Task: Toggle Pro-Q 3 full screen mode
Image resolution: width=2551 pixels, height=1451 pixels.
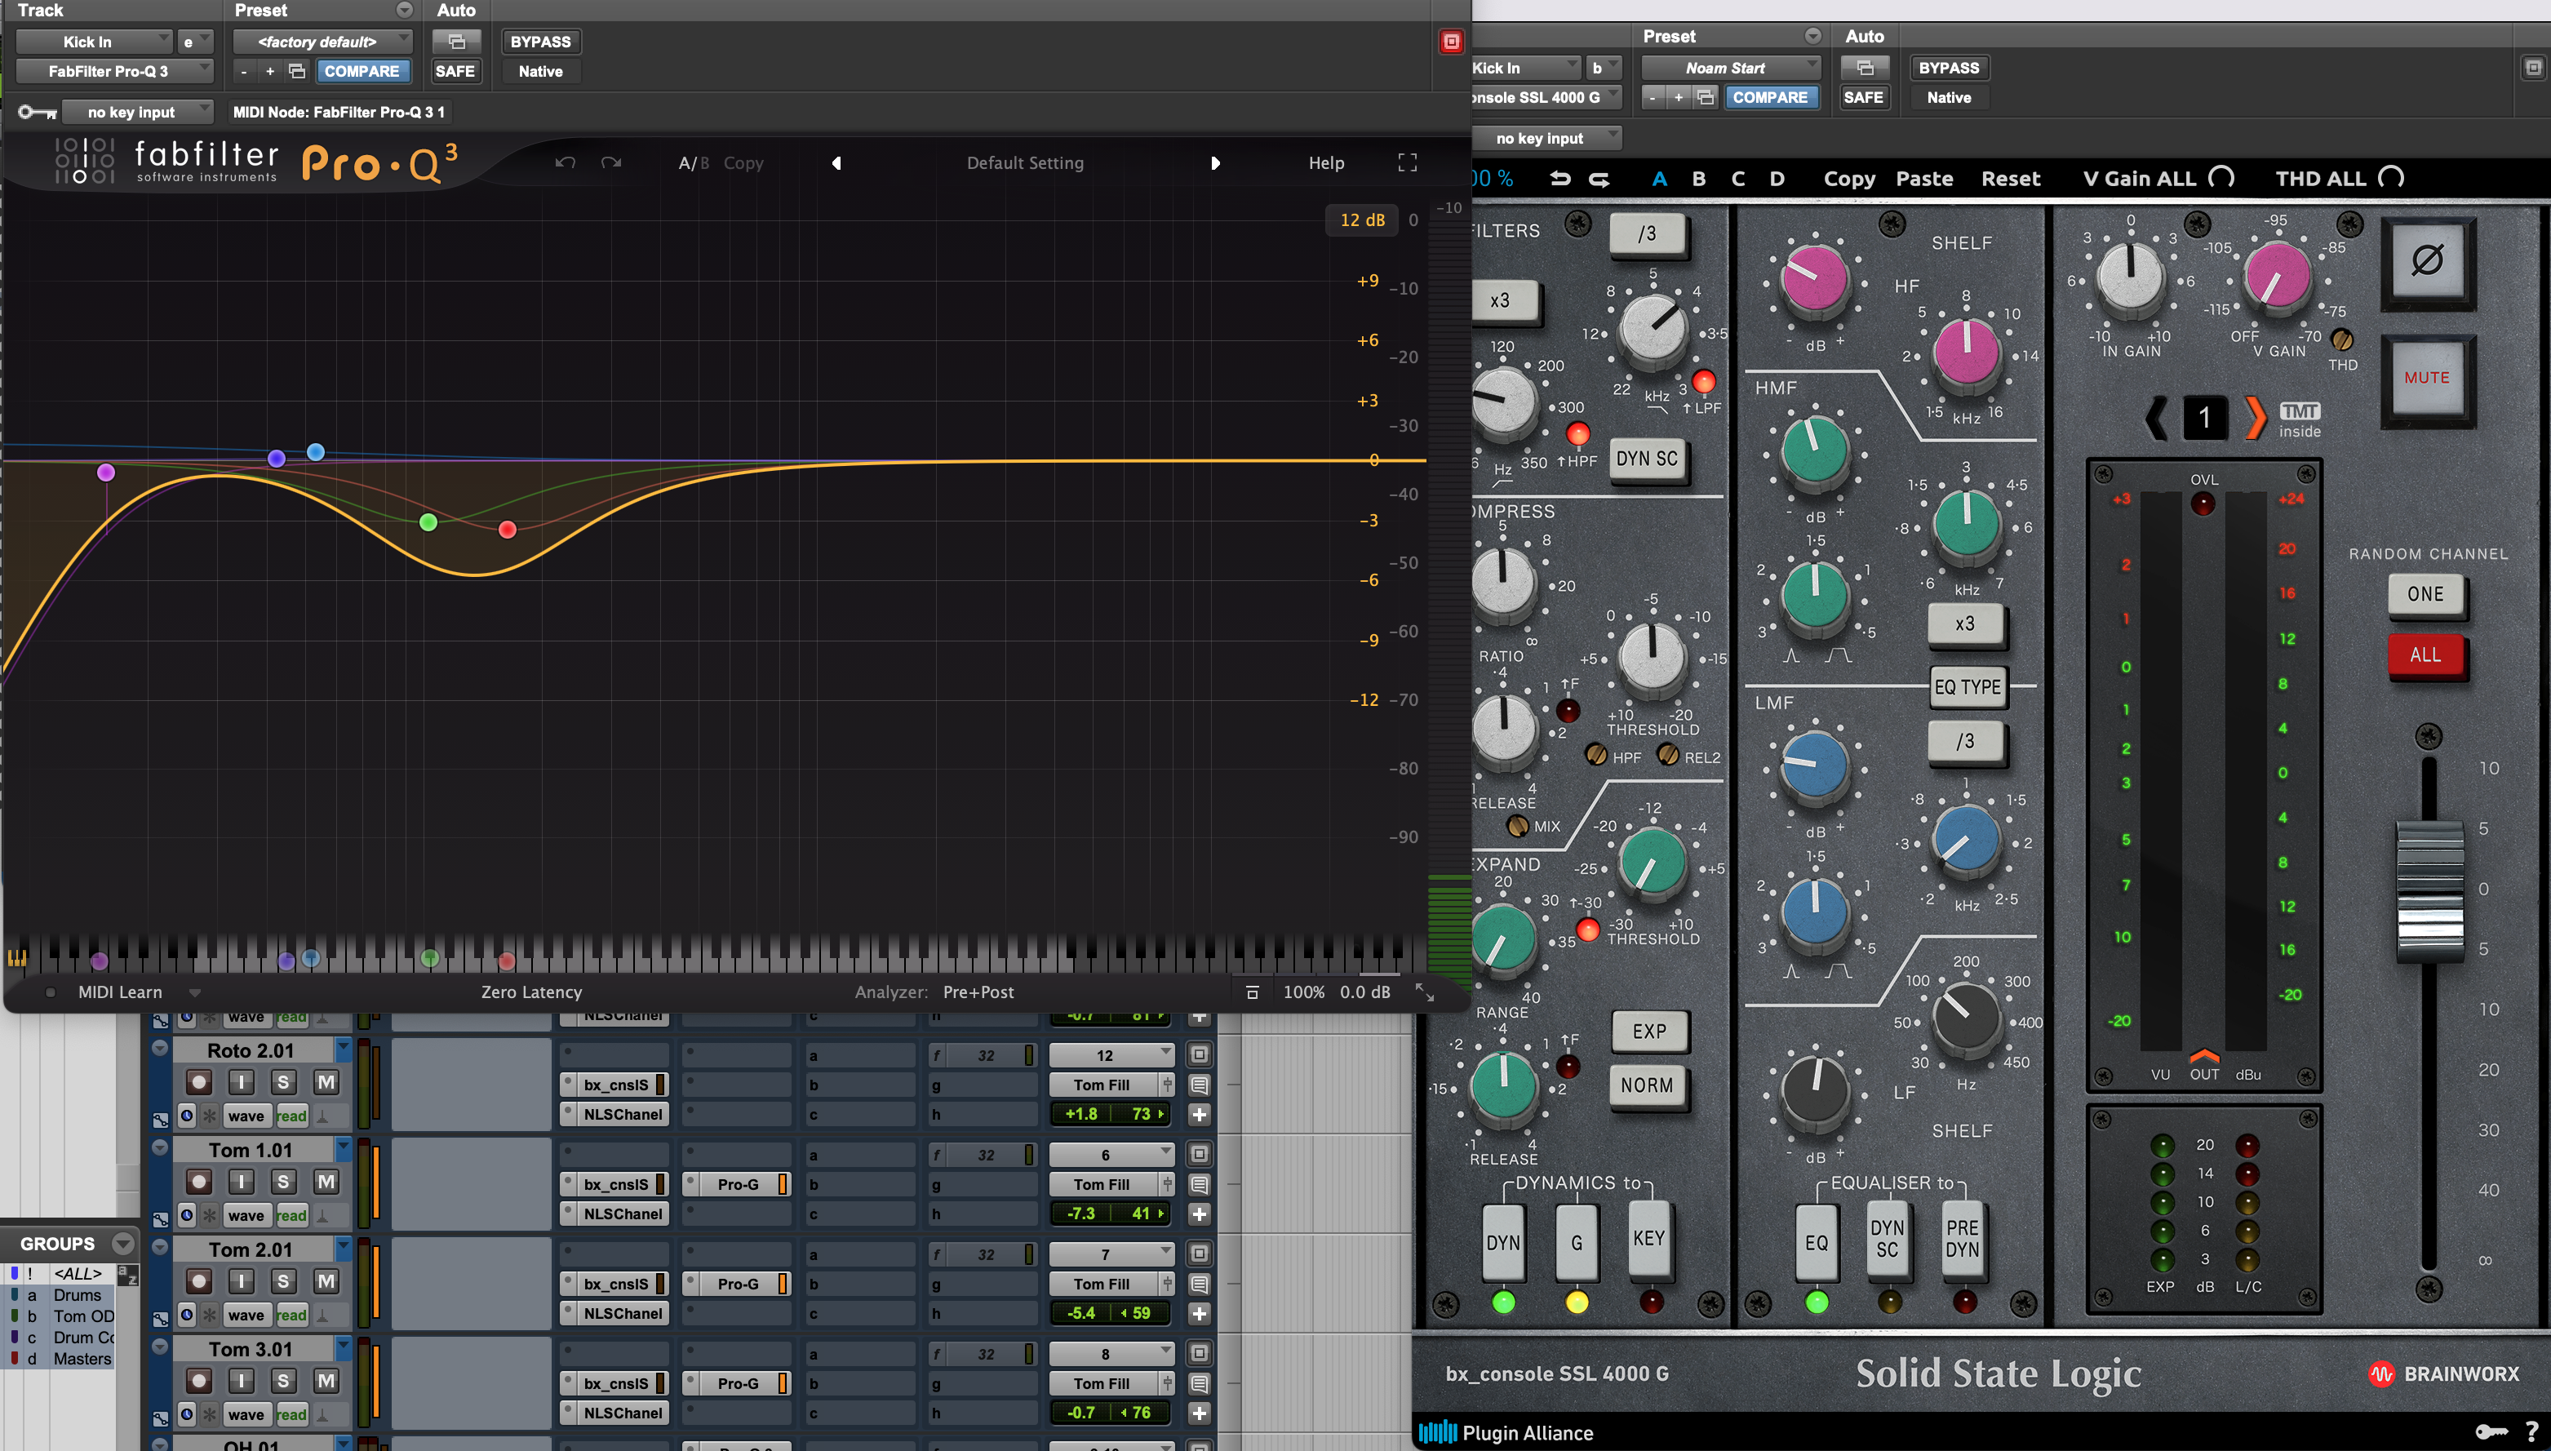Action: 1407,162
